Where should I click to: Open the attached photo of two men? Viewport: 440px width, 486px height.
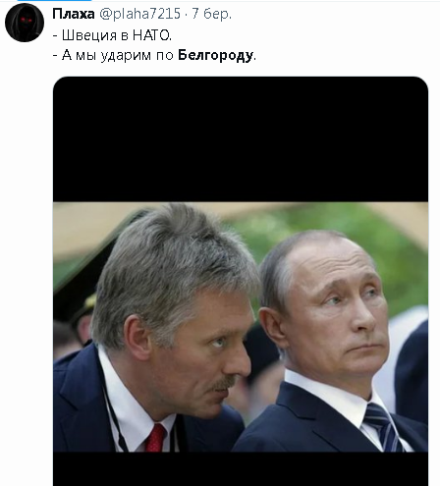tap(241, 327)
